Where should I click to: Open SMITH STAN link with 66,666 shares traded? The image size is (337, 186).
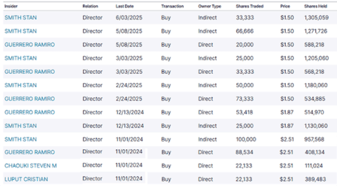click(21, 31)
